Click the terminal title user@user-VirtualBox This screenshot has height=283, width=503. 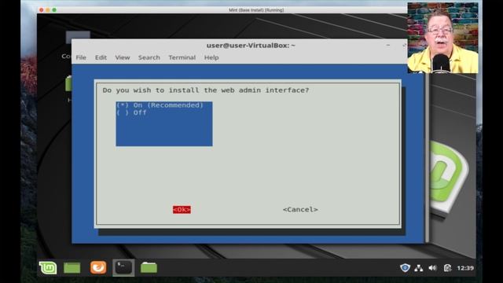pos(251,46)
